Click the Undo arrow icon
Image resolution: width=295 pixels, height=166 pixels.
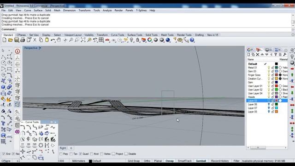pos(53,40)
